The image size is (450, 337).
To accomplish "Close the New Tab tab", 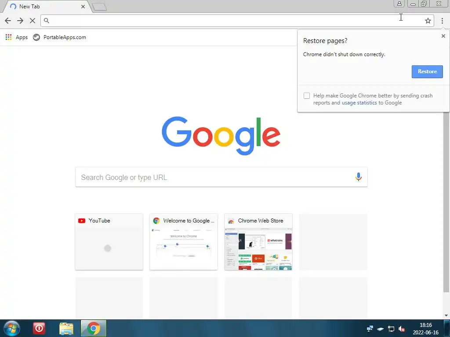I will click(83, 6).
